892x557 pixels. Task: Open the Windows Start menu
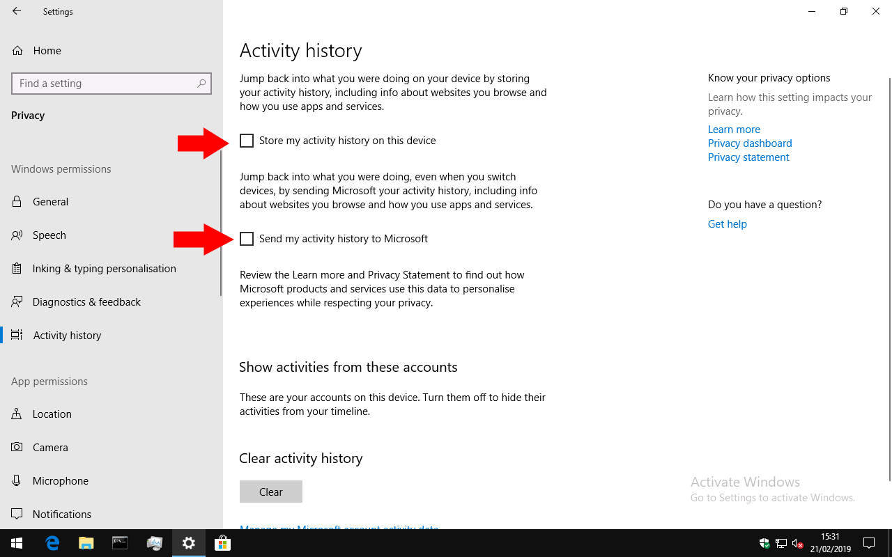coord(17,543)
